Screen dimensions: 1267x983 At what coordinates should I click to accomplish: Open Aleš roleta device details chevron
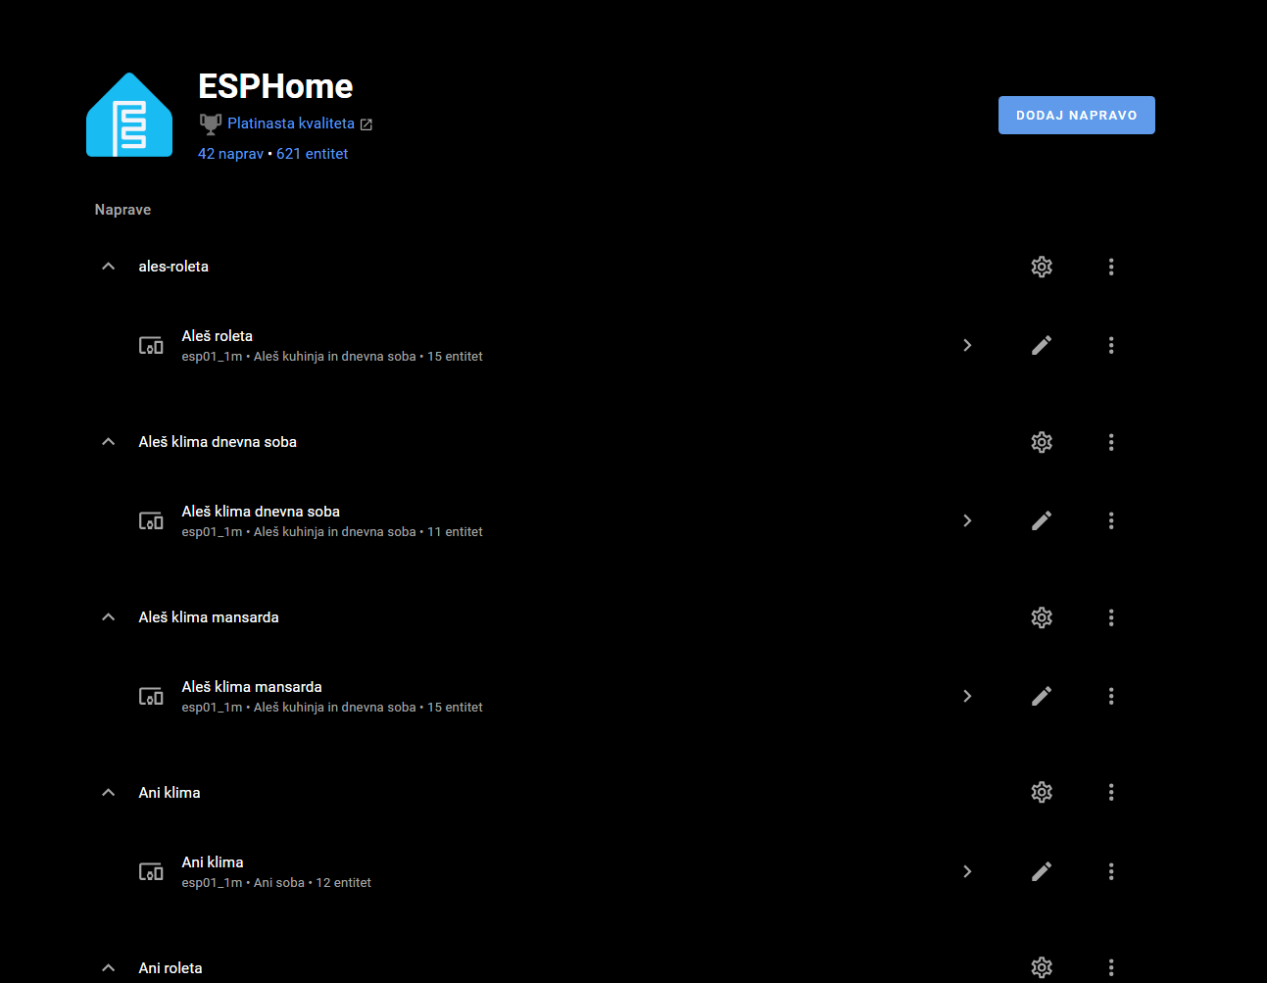[967, 345]
